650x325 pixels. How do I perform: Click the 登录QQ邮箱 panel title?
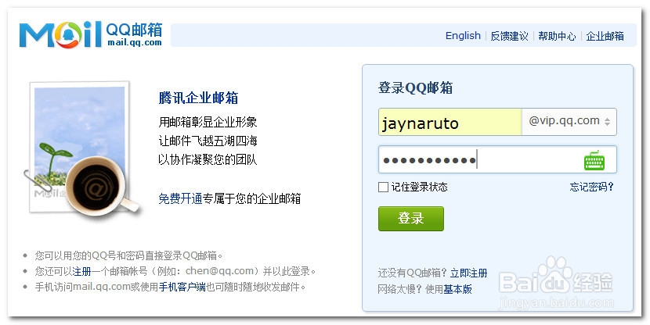[415, 87]
